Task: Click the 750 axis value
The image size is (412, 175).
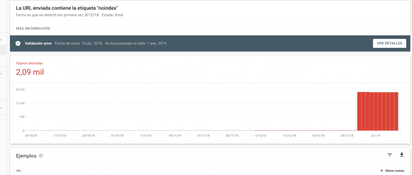Action: [x=22, y=117]
